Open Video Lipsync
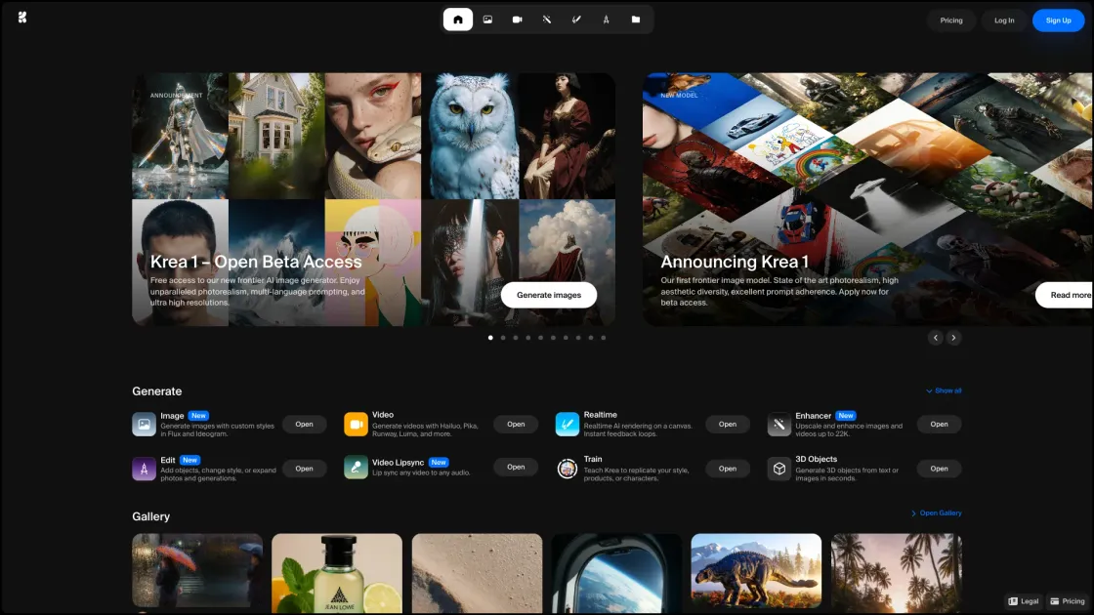 [516, 468]
